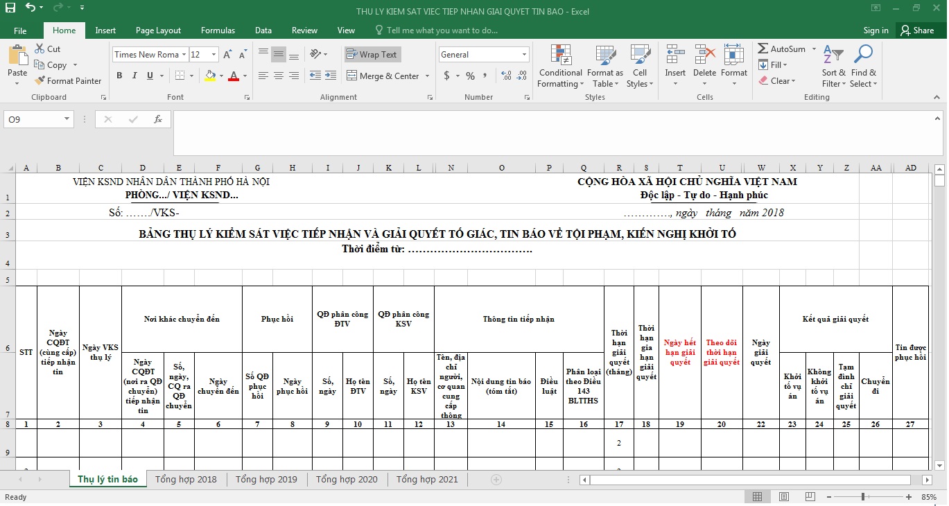Click the Find & Select magnifier icon
This screenshot has width=949, height=506.
(x=863, y=55)
